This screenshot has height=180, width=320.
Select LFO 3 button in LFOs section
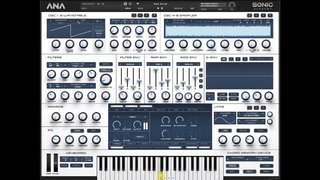(x=263, y=107)
